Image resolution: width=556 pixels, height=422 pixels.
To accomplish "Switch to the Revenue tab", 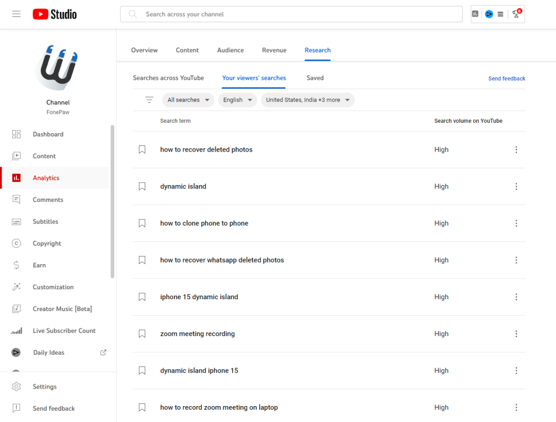I will point(274,50).
